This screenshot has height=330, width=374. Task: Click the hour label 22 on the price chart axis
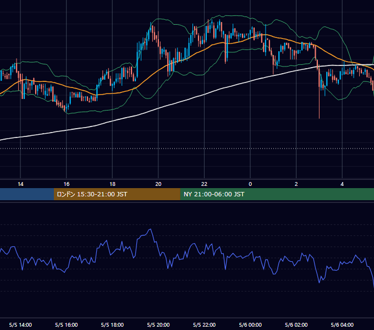point(204,184)
